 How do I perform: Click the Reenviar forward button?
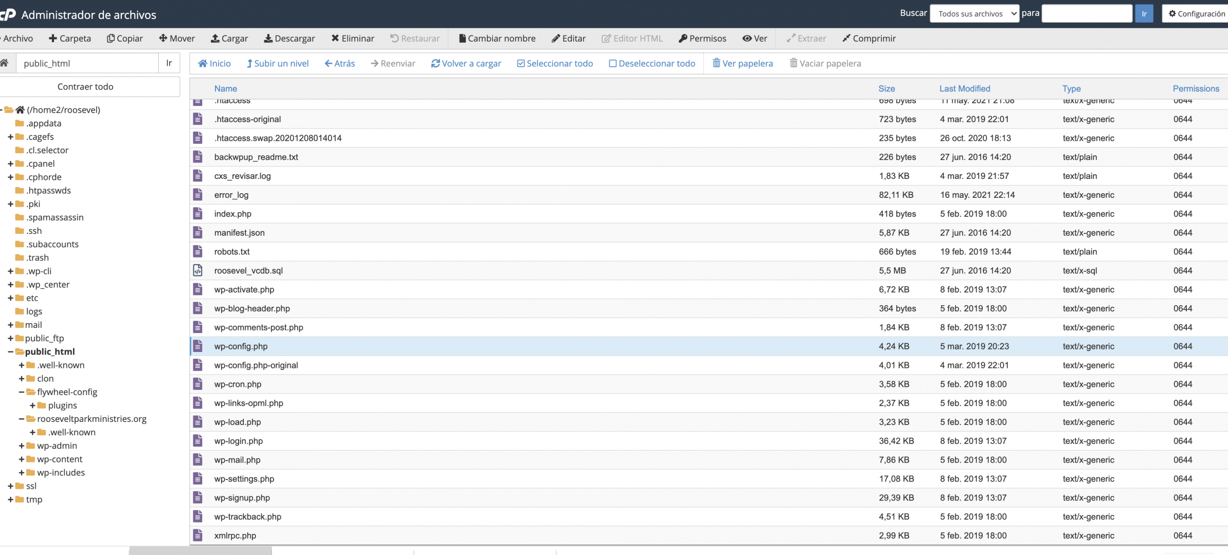pyautogui.click(x=393, y=63)
